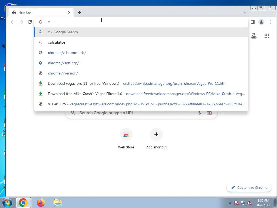Click the Google Lens camera icon
The width and height of the screenshot is (277, 208).
[x=209, y=113]
